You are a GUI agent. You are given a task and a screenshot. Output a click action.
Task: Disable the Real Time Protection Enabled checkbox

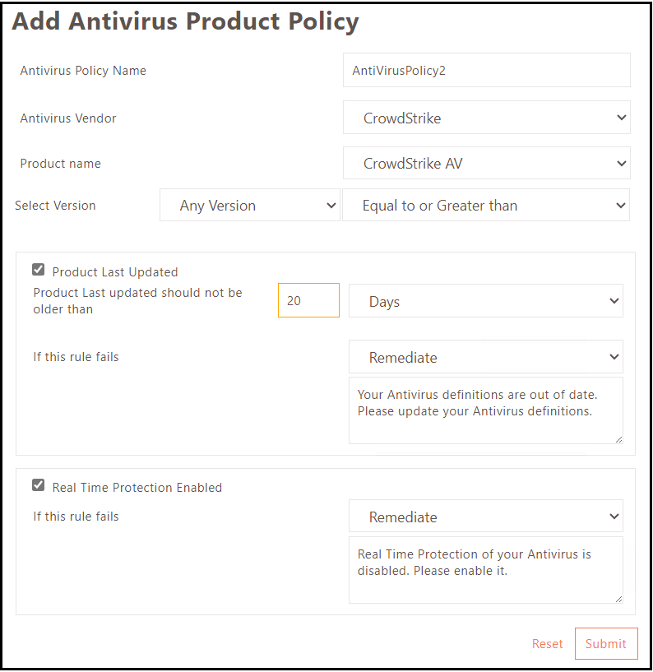click(x=39, y=485)
